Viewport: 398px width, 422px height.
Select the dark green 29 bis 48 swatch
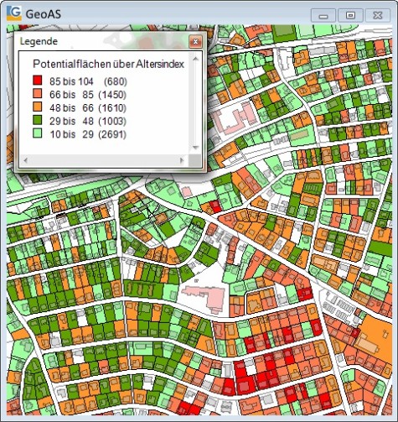point(38,120)
